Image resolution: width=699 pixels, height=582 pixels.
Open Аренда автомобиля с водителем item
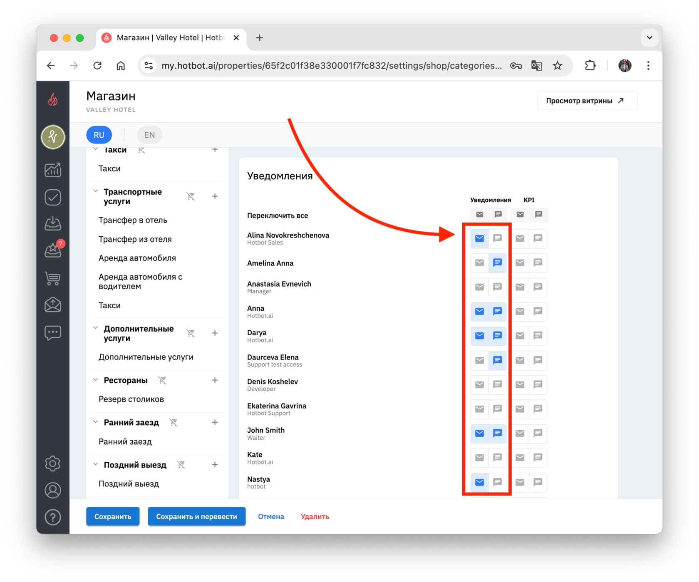tap(140, 282)
